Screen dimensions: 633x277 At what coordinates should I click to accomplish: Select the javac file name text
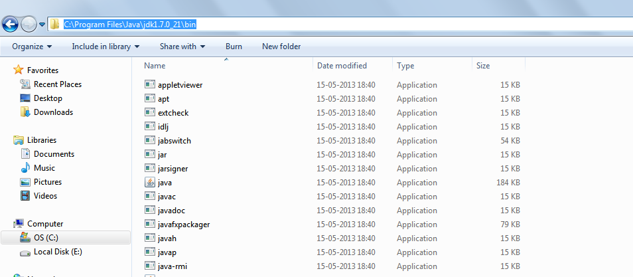167,197
